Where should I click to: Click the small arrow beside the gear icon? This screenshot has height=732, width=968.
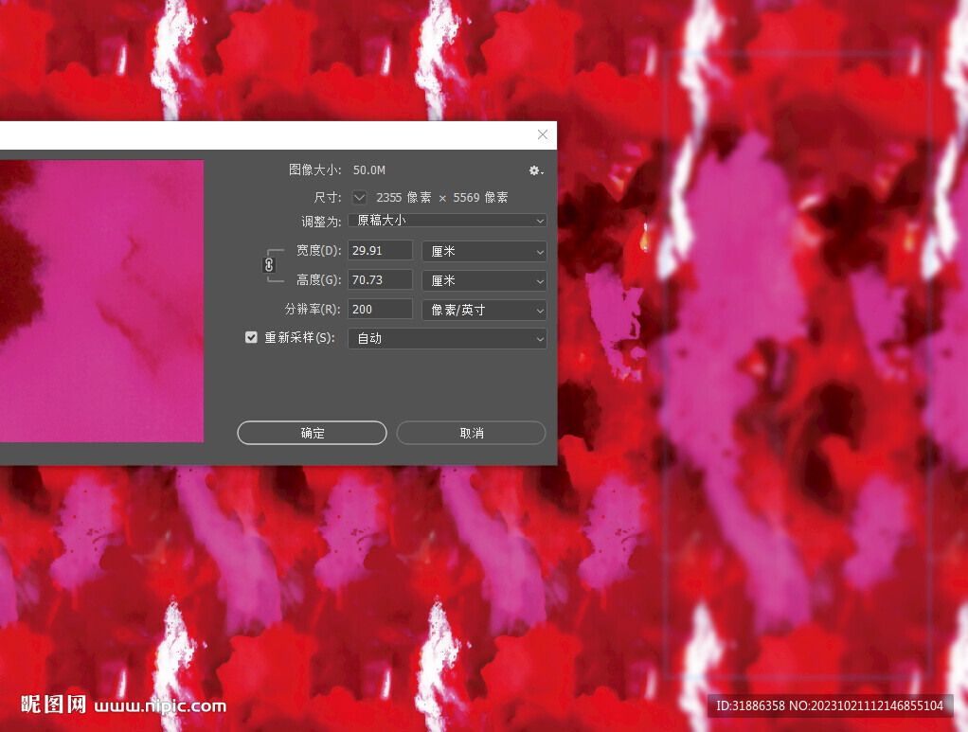(542, 172)
